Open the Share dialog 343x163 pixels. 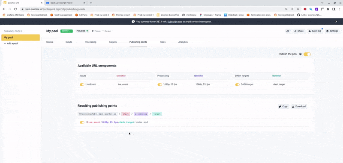pos(299,31)
